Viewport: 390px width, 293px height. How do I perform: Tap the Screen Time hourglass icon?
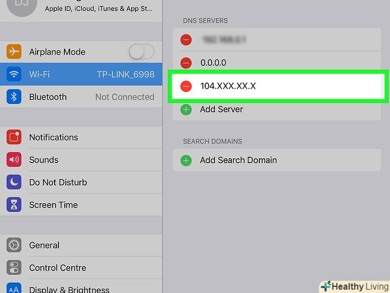(x=13, y=205)
